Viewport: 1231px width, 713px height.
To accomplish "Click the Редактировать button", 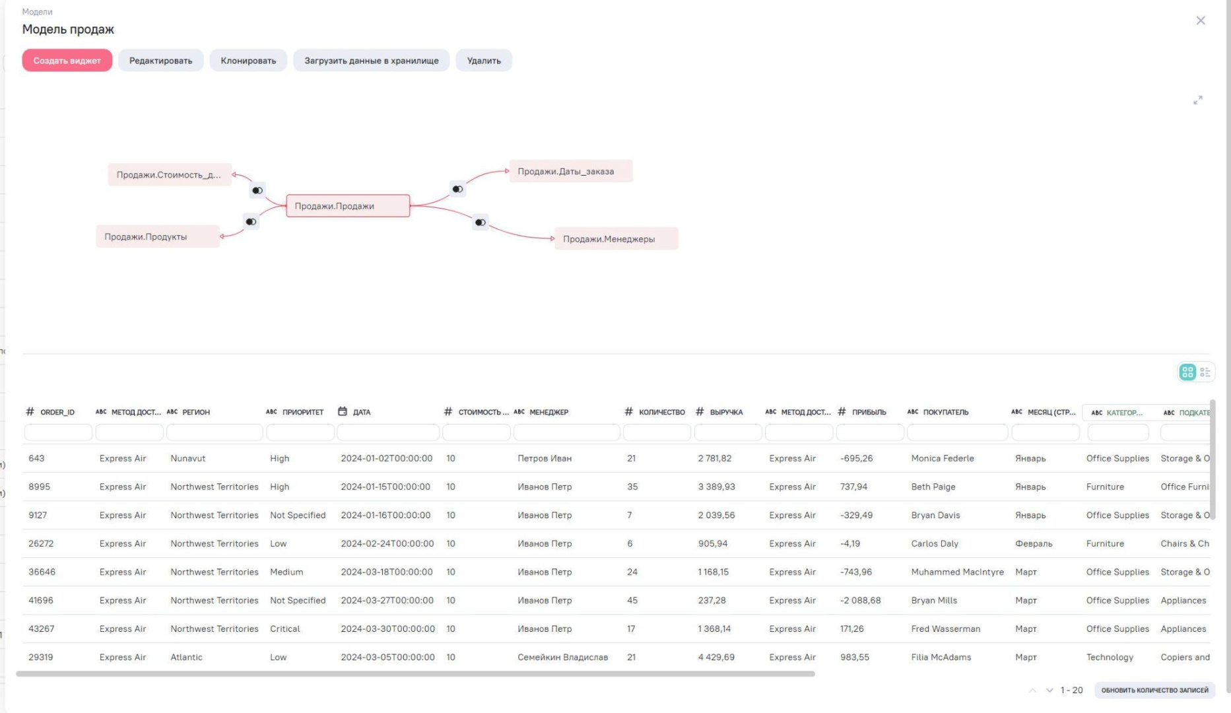I will pyautogui.click(x=160, y=61).
